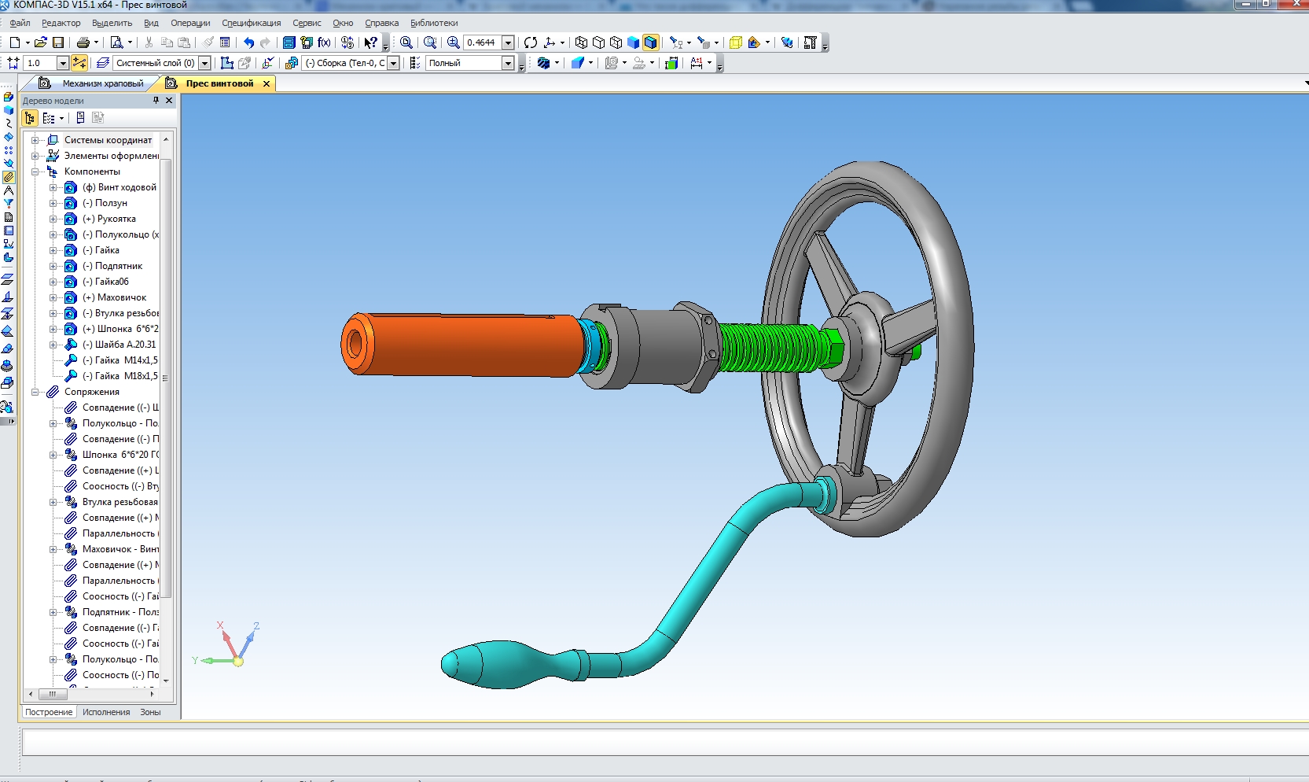The height and width of the screenshot is (782, 1309).
Task: Switch to shaded display without edges
Action: (634, 42)
